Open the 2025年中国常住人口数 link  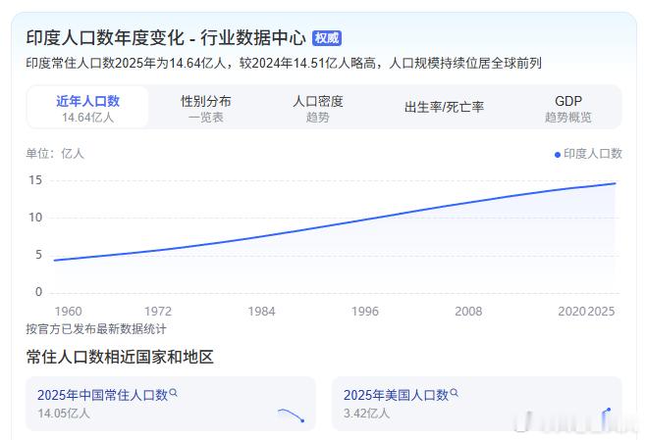(102, 395)
